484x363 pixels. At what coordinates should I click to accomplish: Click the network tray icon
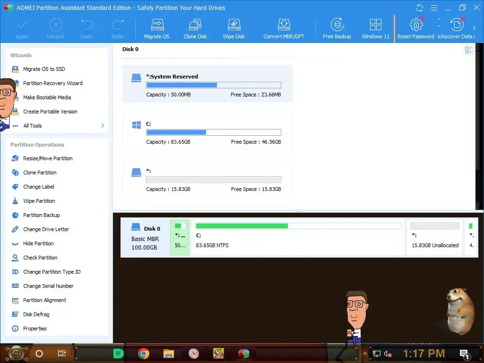coord(376,354)
